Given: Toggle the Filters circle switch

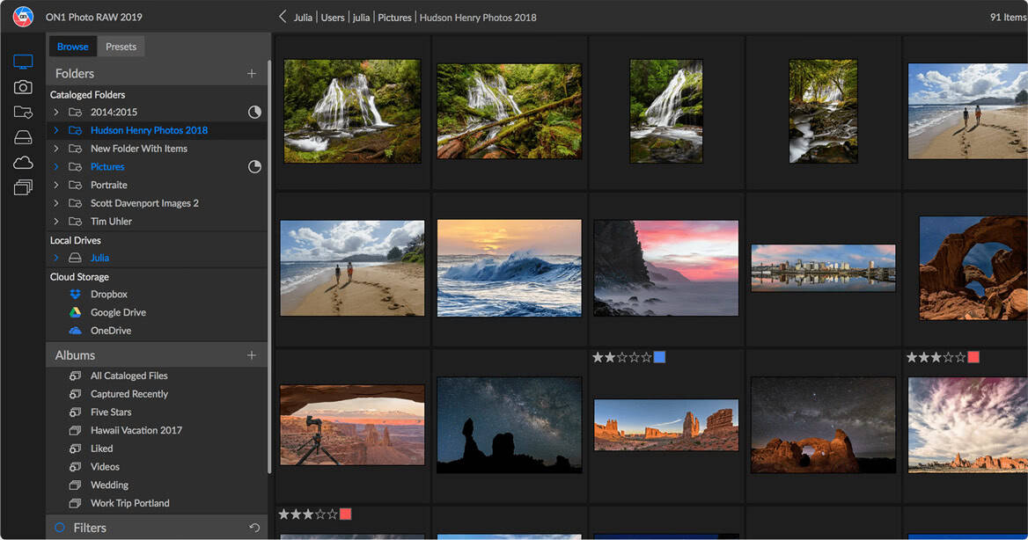Looking at the screenshot, I should click(60, 528).
